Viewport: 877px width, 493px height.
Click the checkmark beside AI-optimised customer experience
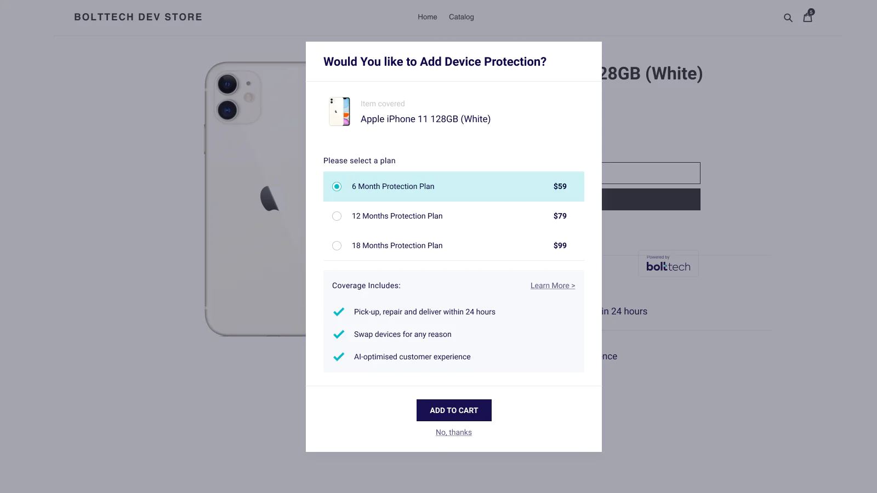[339, 357]
